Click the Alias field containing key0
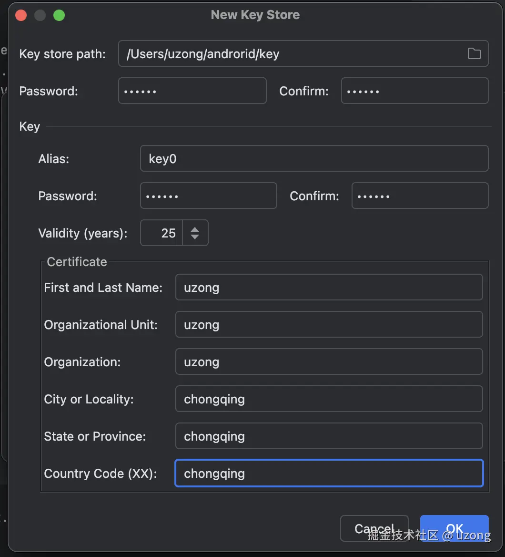 (x=314, y=158)
